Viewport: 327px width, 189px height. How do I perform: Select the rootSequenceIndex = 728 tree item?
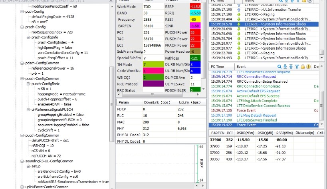coord(52,32)
